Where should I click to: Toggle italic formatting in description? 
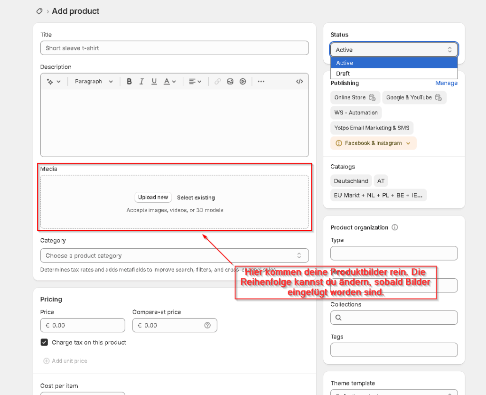[141, 82]
